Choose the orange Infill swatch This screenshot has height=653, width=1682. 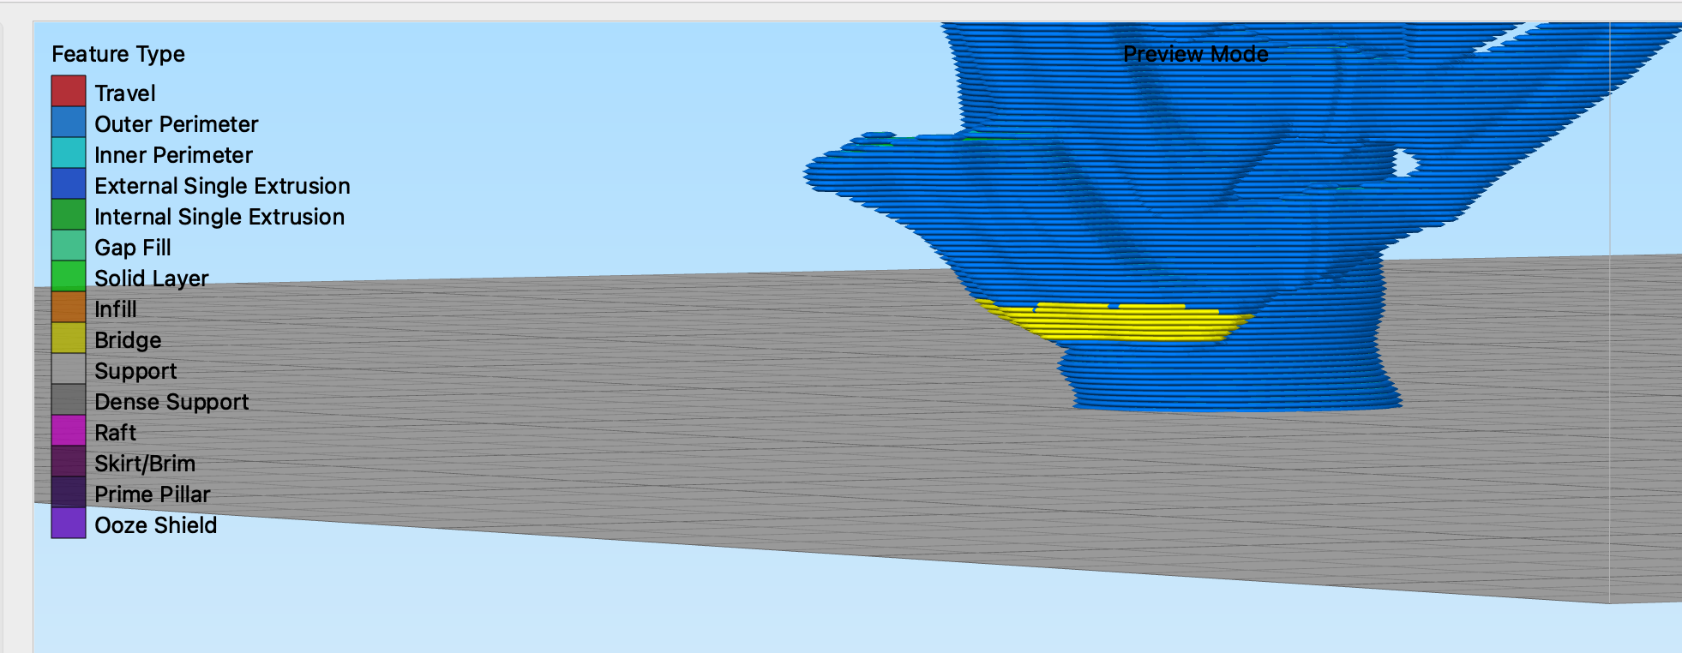click(69, 307)
